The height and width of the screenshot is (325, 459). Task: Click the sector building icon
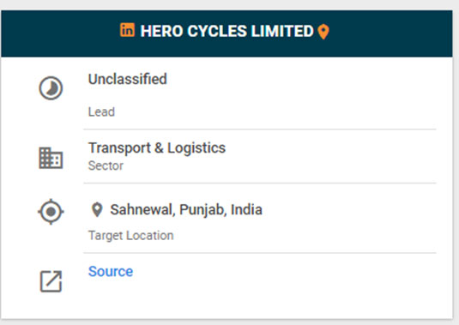[x=51, y=158]
